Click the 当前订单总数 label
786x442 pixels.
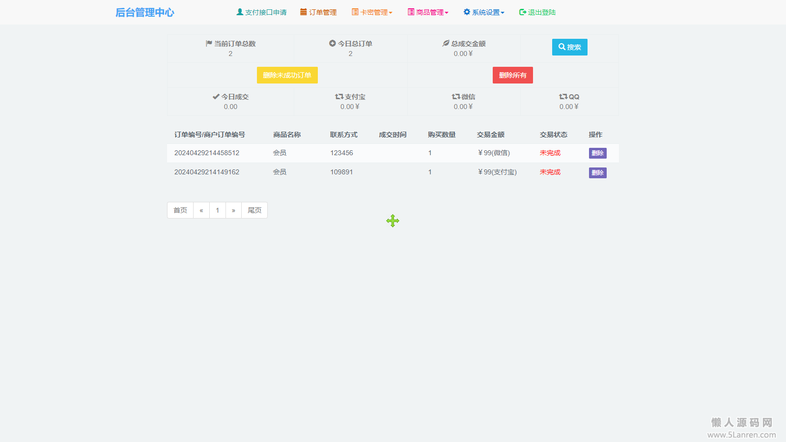pos(235,44)
